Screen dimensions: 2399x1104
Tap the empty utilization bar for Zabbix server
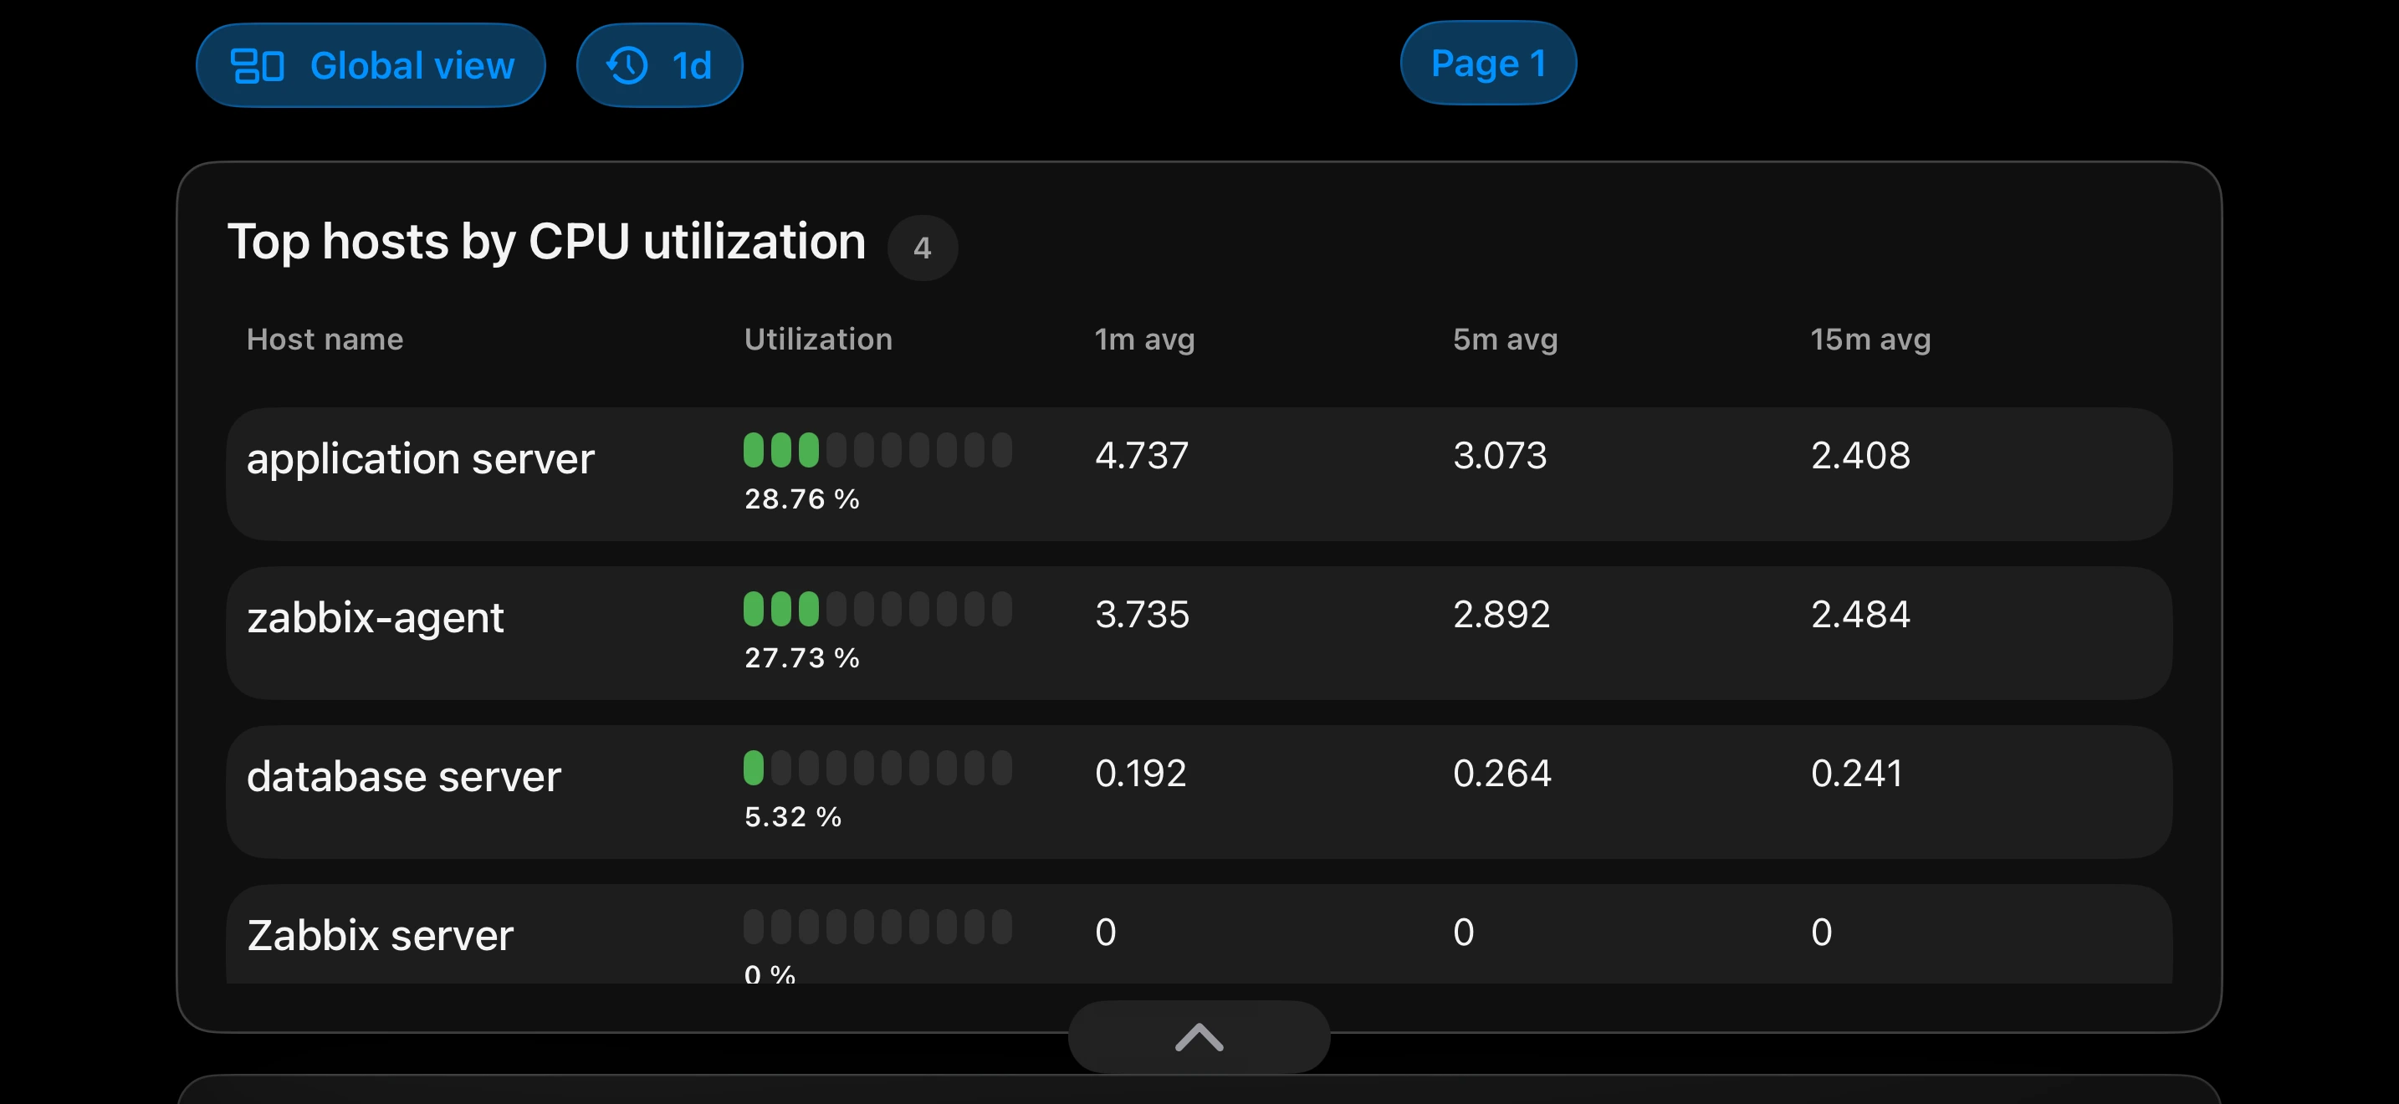click(x=877, y=926)
